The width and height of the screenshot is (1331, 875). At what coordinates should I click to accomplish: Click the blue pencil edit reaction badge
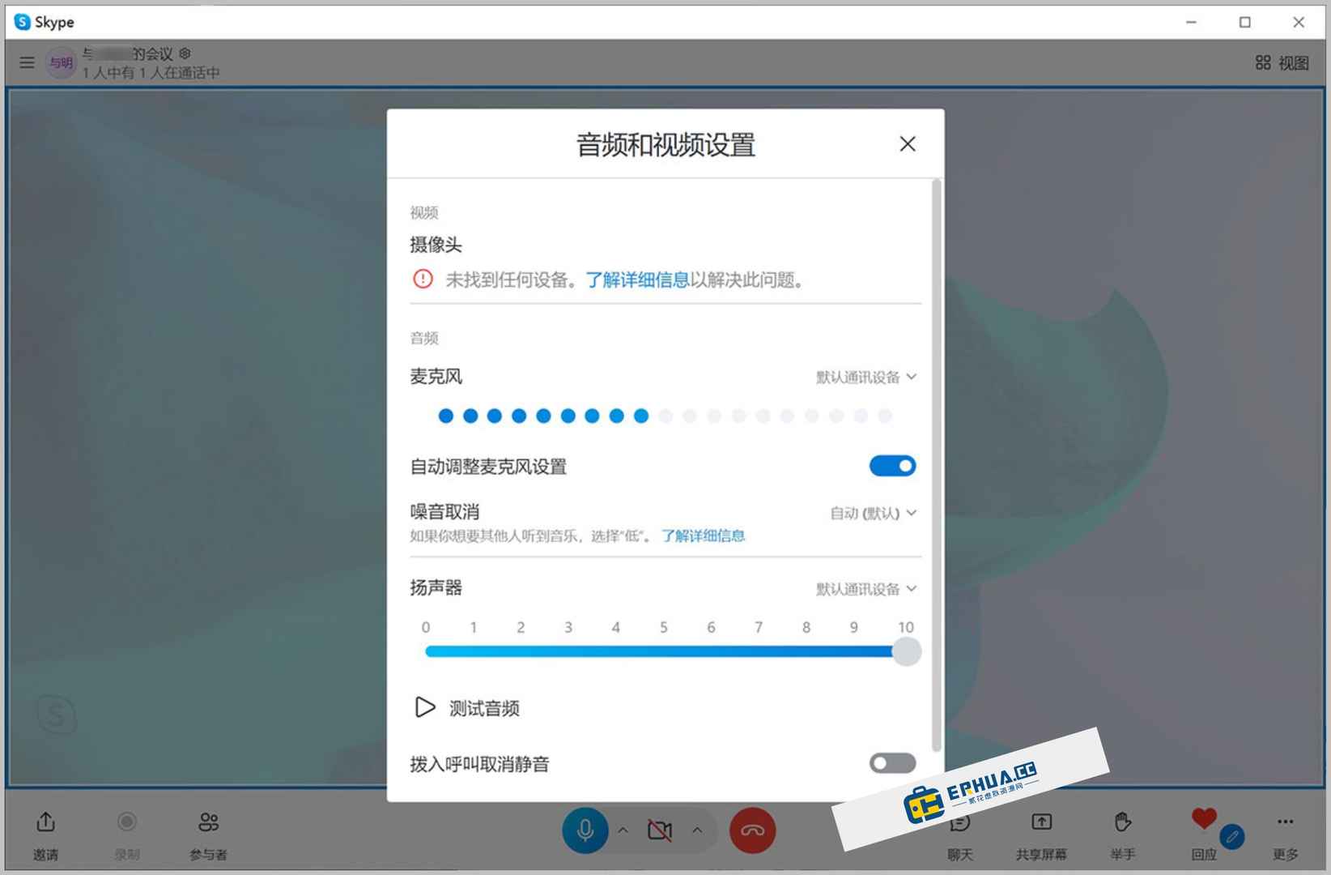[x=1232, y=836]
